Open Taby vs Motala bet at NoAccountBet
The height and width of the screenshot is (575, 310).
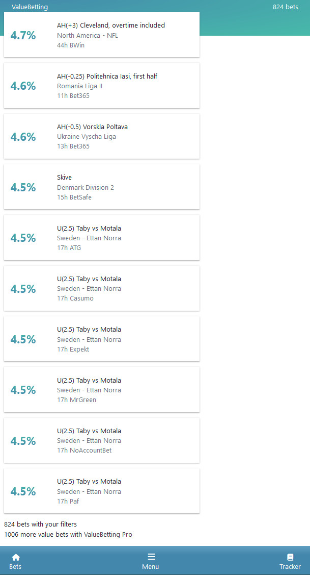click(x=102, y=440)
